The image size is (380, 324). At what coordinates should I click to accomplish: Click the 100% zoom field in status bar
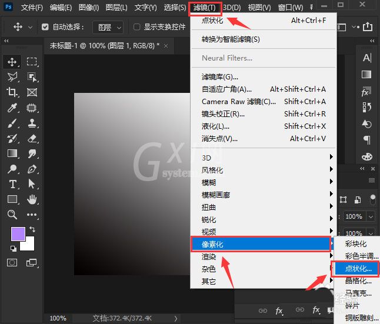(58, 318)
